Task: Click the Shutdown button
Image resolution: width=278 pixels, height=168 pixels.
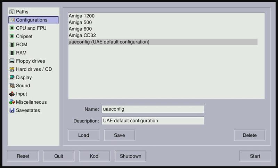Action: [x=131, y=156]
